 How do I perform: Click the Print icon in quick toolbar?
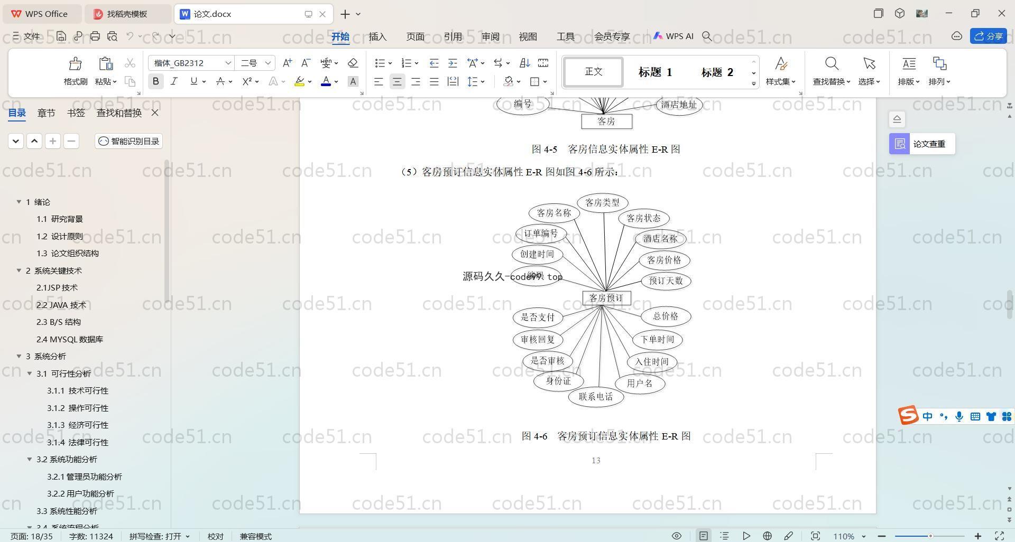coord(95,36)
